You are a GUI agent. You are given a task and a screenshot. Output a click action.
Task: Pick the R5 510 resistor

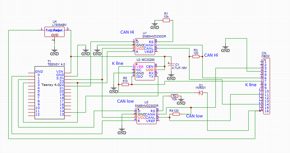click(x=125, y=85)
